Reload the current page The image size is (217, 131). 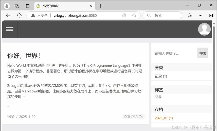19,15
